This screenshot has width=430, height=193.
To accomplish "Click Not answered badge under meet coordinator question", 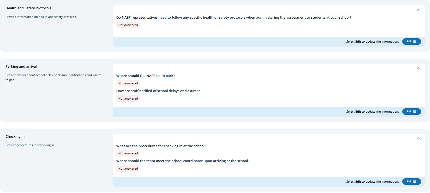I will [x=128, y=169].
